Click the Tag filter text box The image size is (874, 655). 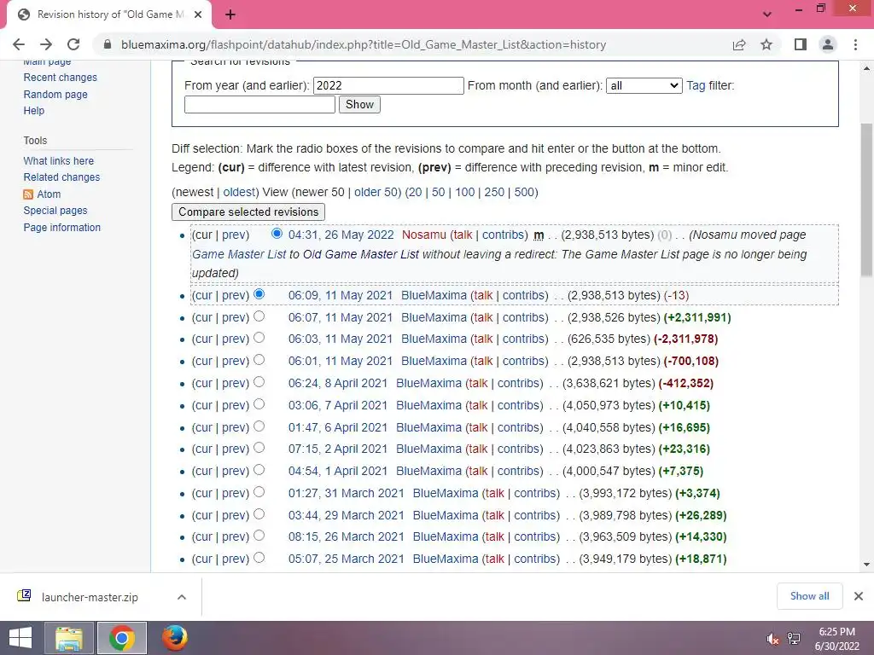pyautogui.click(x=259, y=104)
